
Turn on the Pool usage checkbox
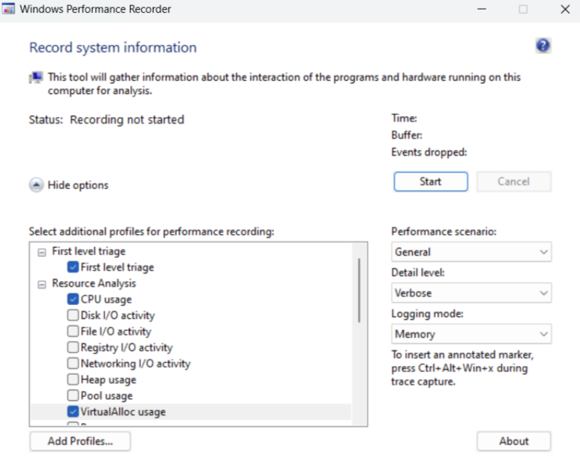(73, 395)
